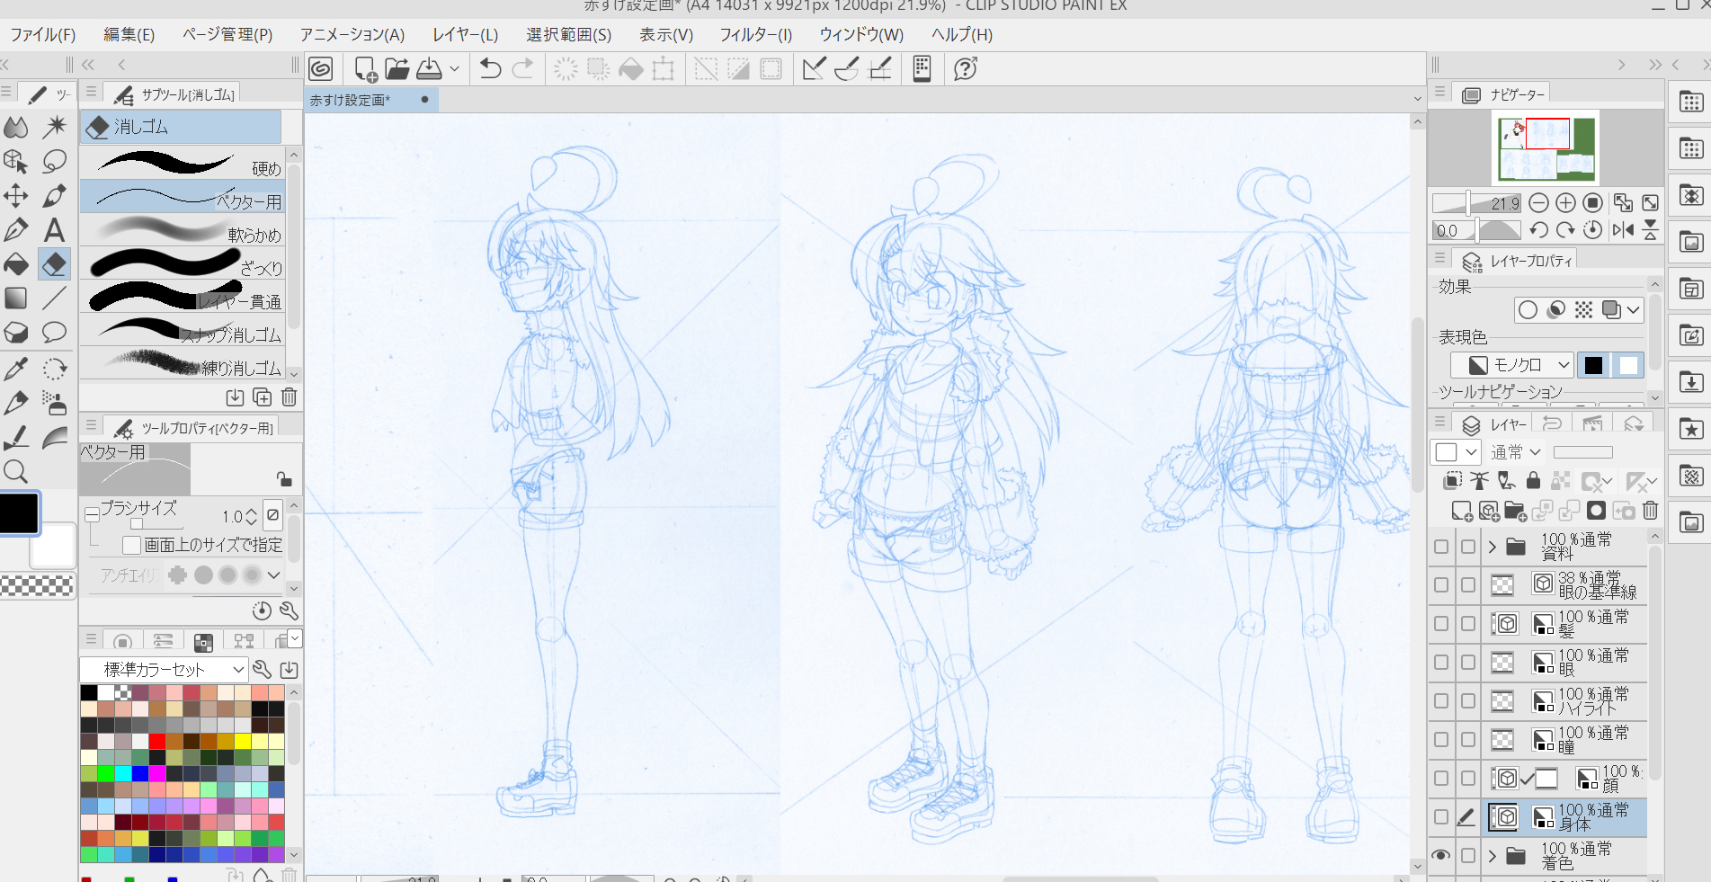The height and width of the screenshot is (882, 1711).
Task: Select the Zoom magnifier tool
Action: tap(16, 471)
